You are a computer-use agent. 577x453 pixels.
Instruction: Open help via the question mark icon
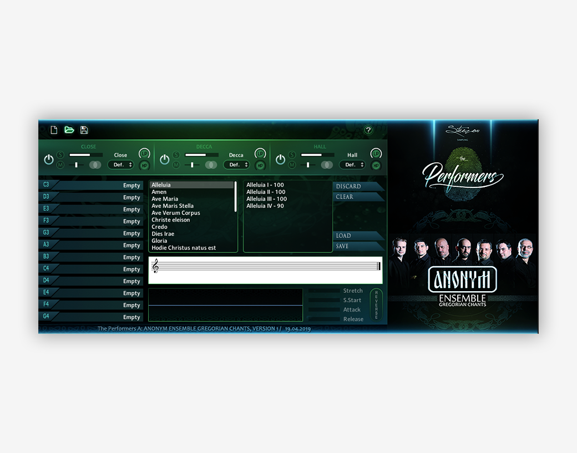click(368, 130)
